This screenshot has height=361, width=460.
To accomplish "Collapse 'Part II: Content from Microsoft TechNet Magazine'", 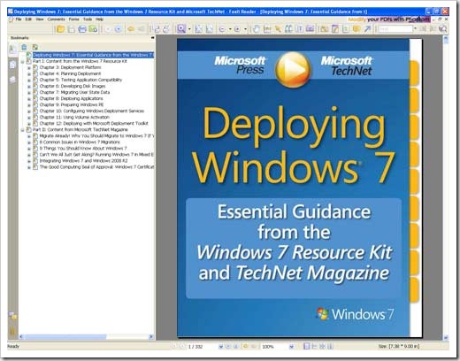I will [x=22, y=130].
